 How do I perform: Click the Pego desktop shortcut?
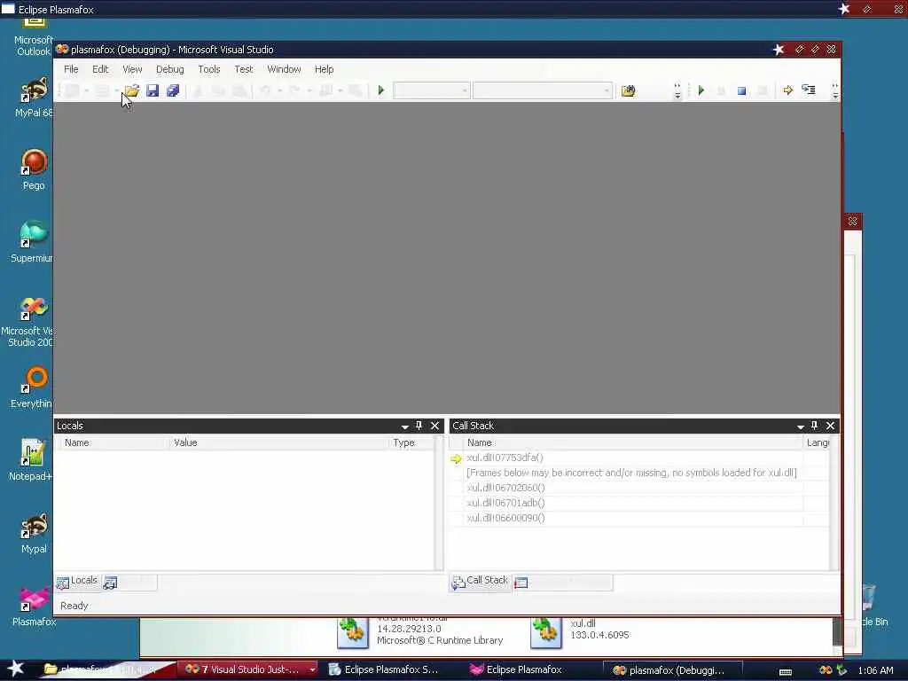[34, 169]
